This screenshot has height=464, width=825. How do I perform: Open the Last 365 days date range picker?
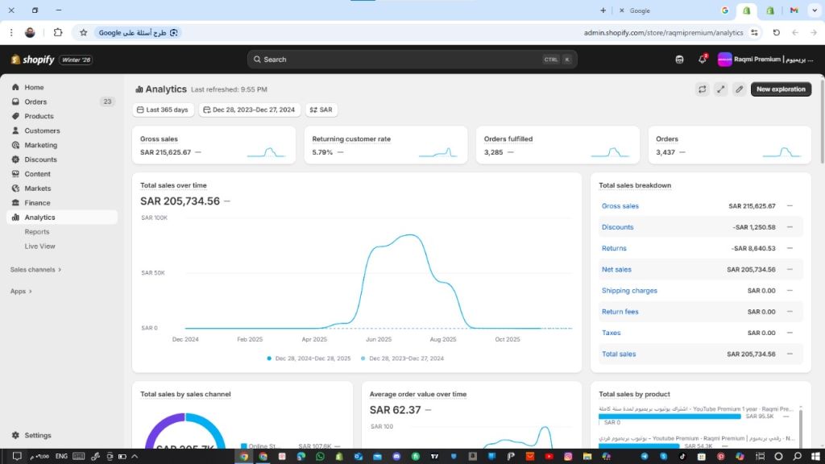162,110
